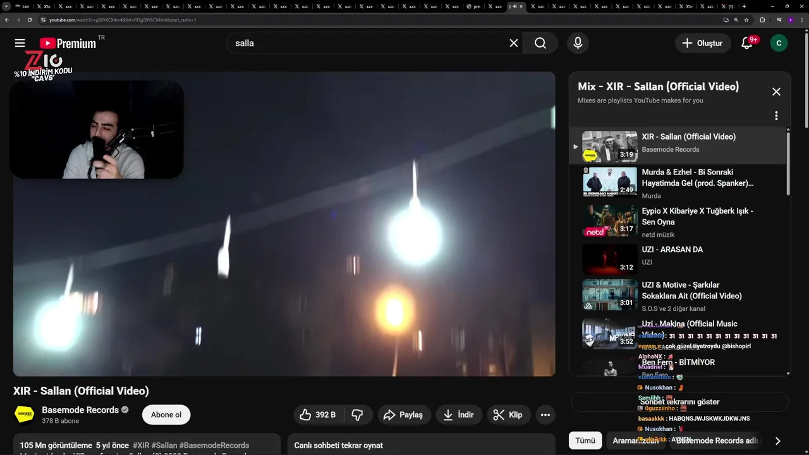Go forward with browser forward arrow
Image resolution: width=809 pixels, height=455 pixels.
click(18, 20)
